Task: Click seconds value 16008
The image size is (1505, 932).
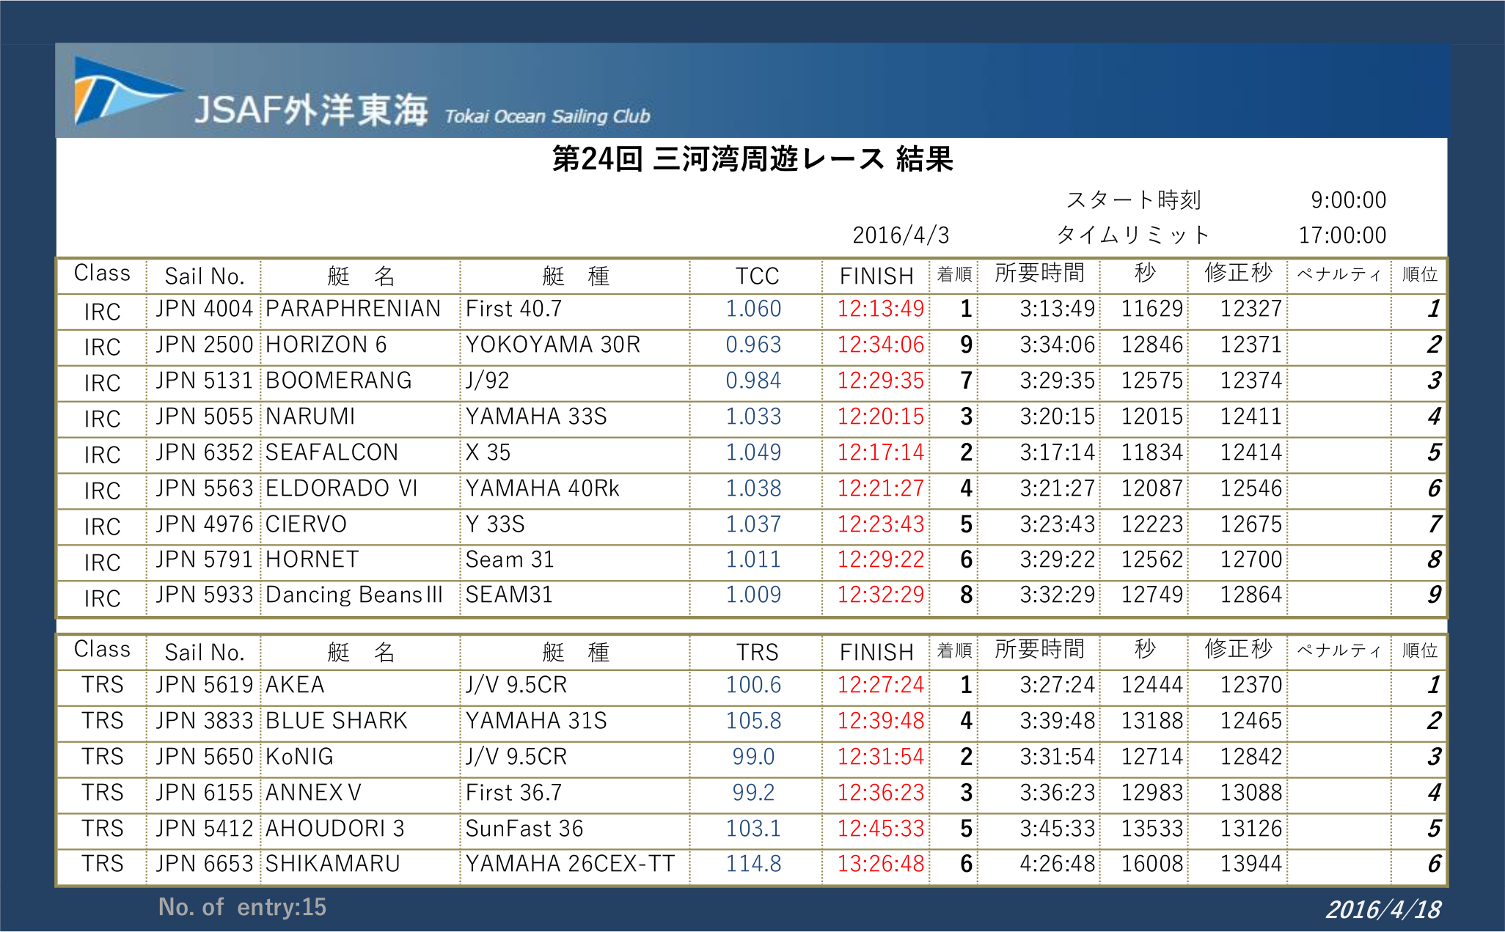Action: (1152, 864)
